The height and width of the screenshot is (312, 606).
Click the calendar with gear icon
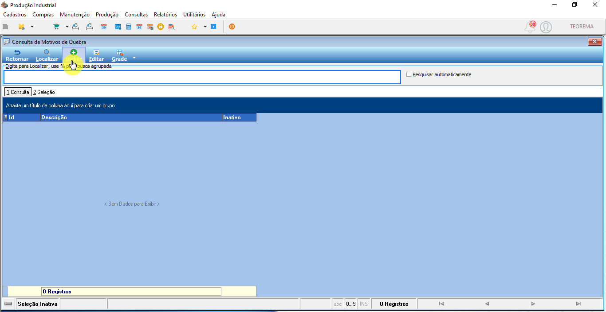pyautogui.click(x=150, y=27)
